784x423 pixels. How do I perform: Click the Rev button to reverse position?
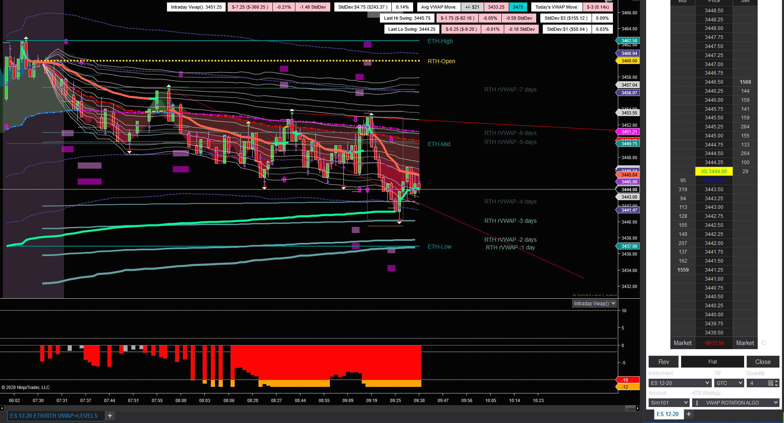coord(663,362)
